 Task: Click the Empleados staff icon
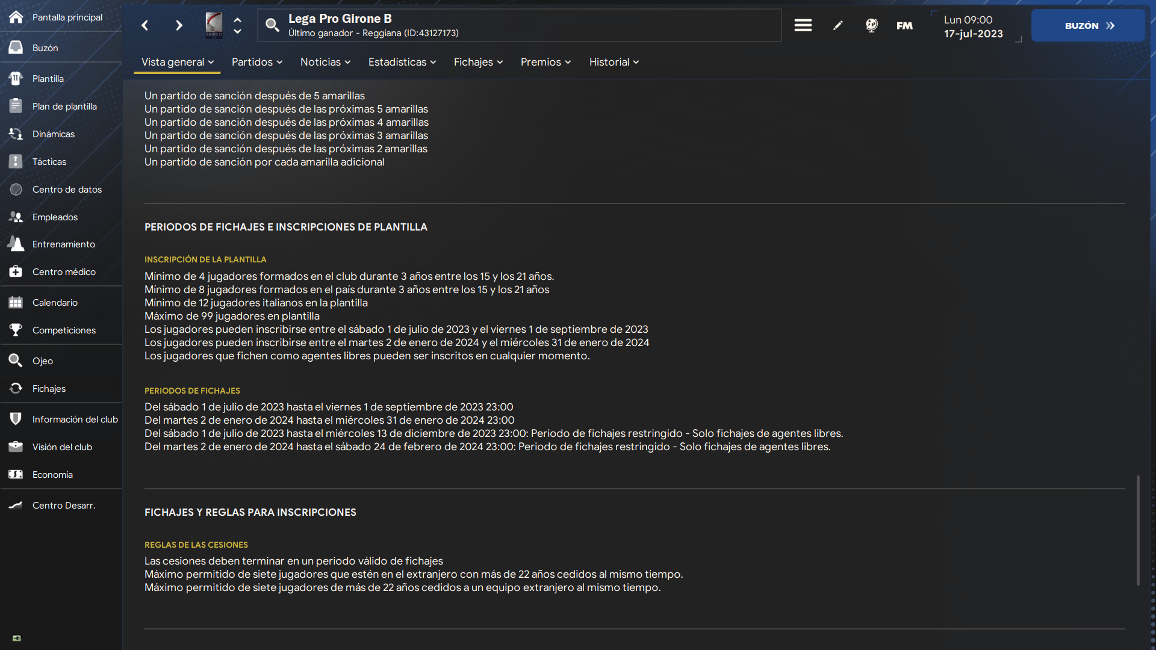(x=16, y=217)
